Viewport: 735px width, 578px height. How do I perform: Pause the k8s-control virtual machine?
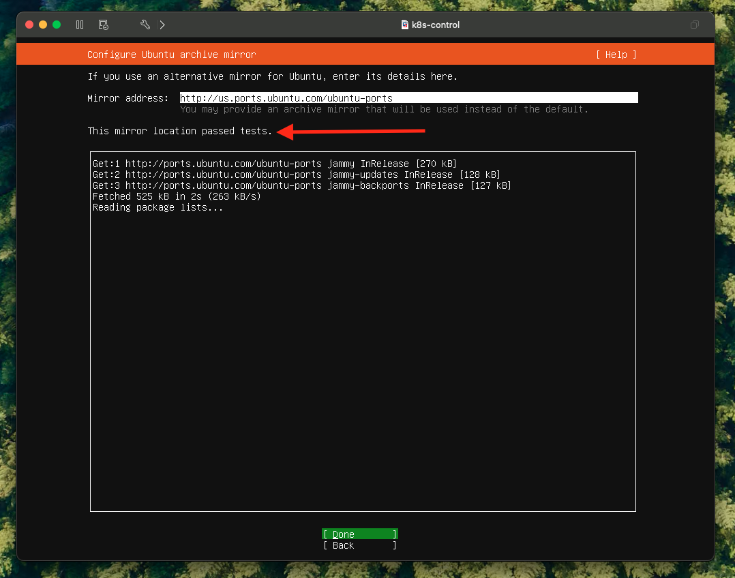80,25
